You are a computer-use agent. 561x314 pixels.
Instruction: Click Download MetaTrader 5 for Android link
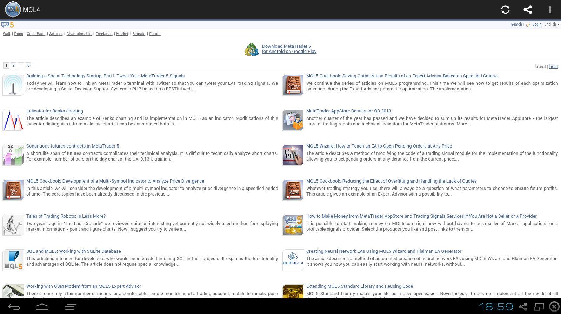[289, 49]
